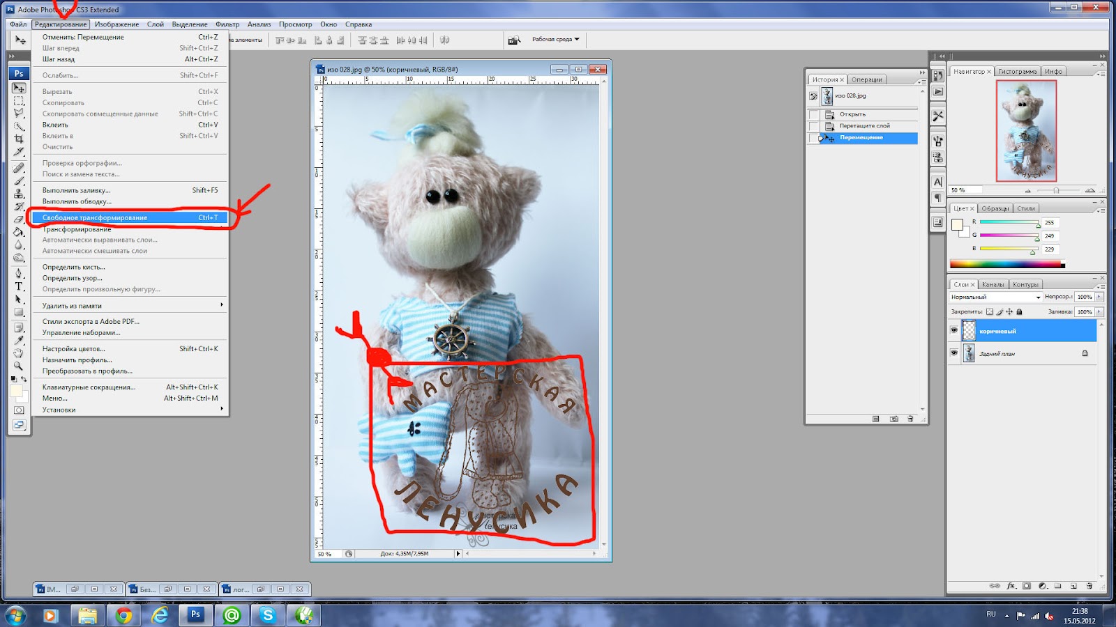Switch to the Каналы tab
The width and height of the screenshot is (1116, 627).
click(x=993, y=284)
